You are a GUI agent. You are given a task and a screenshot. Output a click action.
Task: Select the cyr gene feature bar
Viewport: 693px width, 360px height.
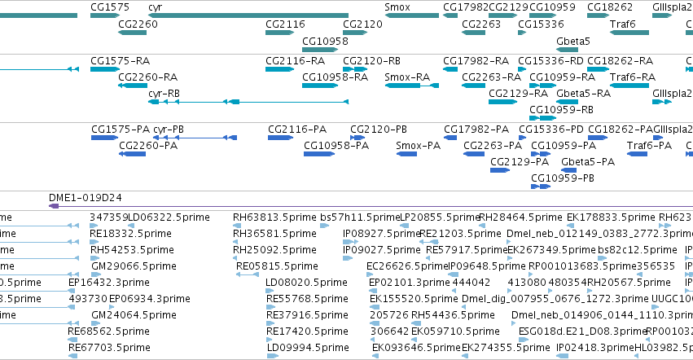[248, 15]
